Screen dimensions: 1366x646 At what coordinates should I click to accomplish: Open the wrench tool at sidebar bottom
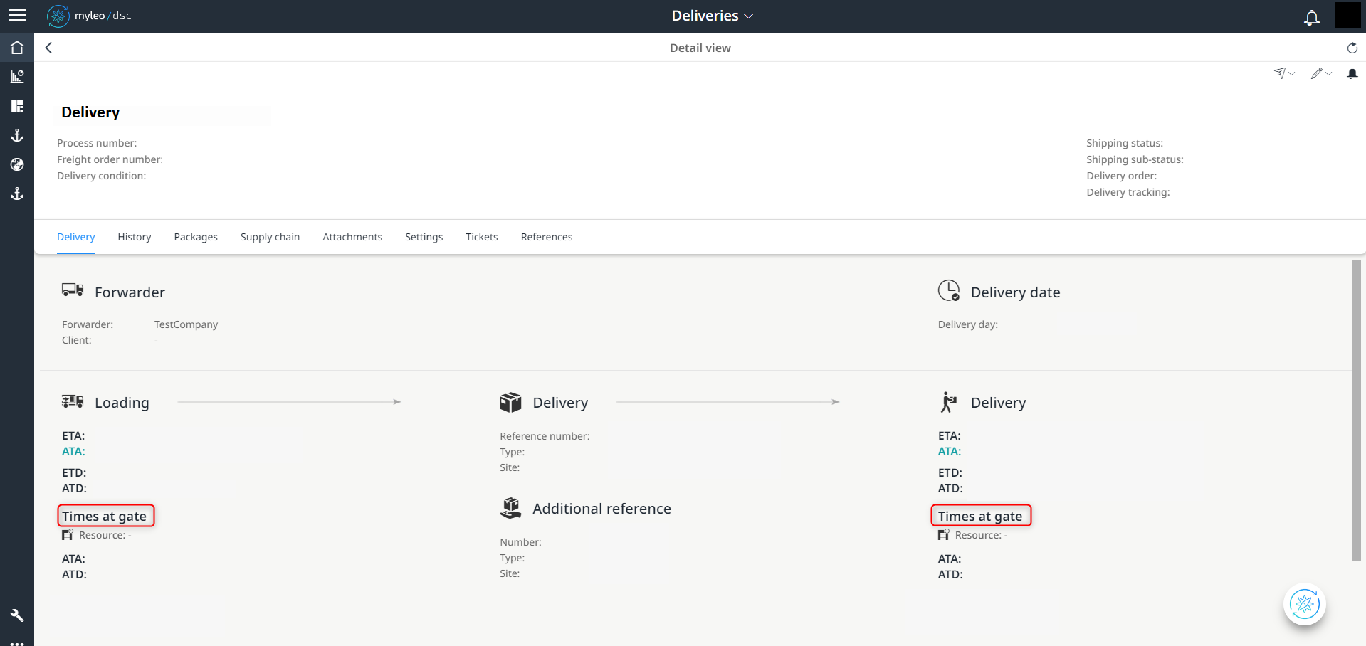[17, 615]
